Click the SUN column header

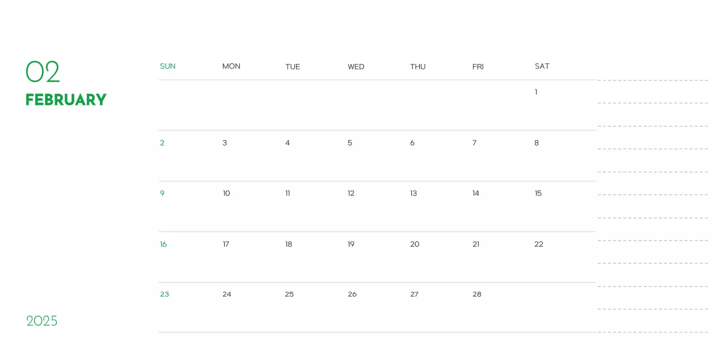click(x=167, y=66)
